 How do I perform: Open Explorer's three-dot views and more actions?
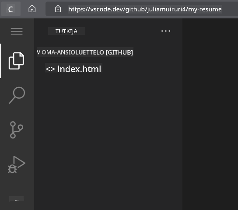(x=166, y=31)
